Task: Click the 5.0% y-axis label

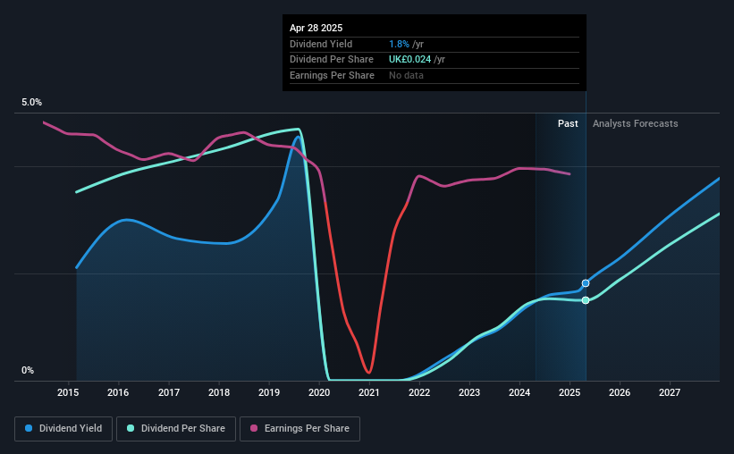Action: tap(32, 102)
